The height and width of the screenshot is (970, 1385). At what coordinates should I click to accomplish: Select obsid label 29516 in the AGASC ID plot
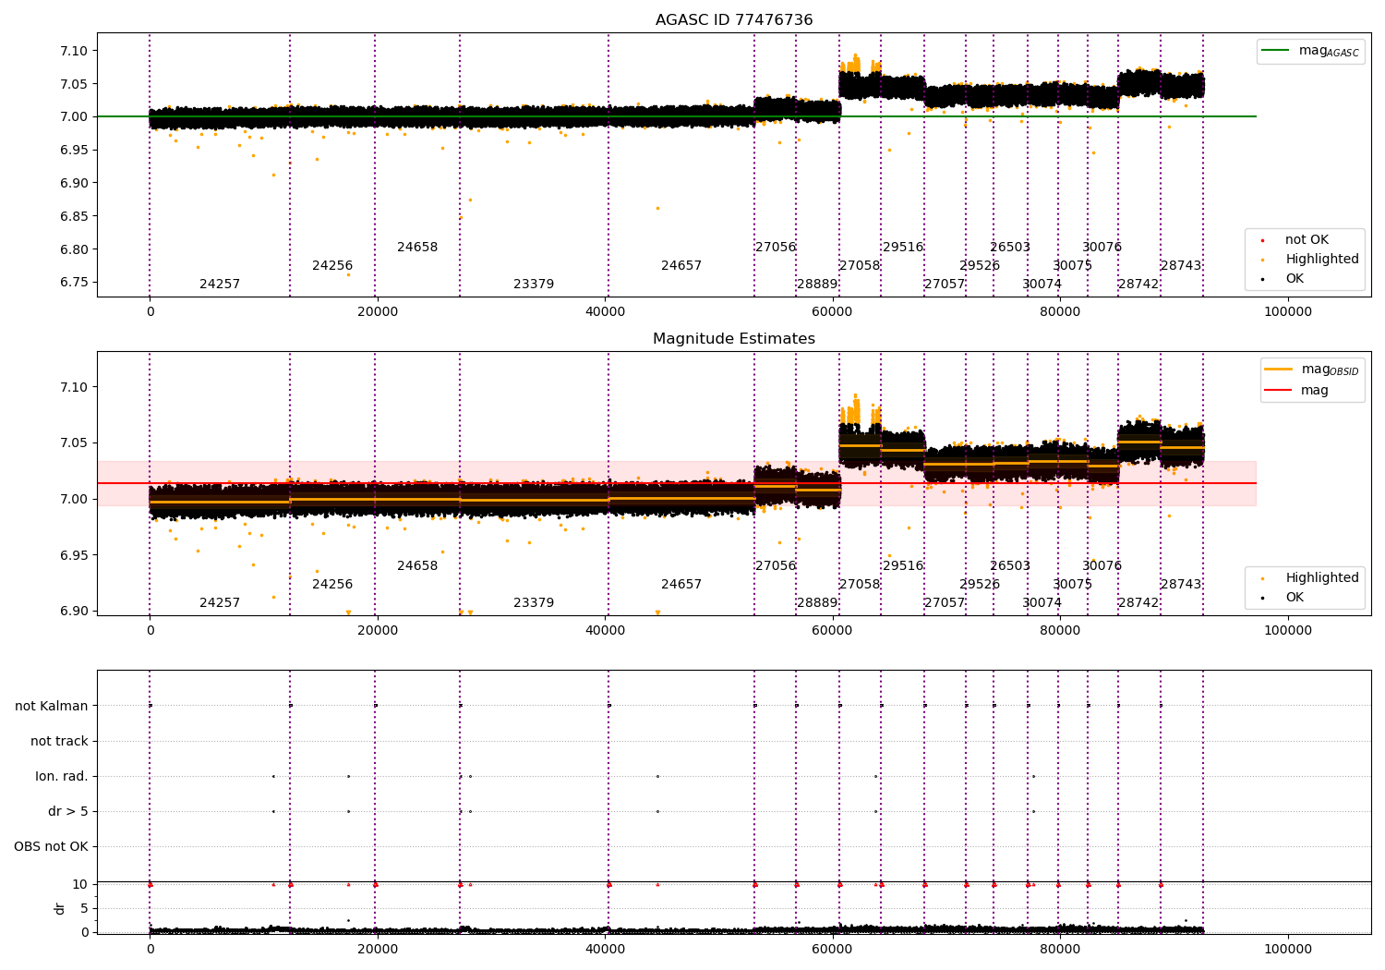[903, 248]
